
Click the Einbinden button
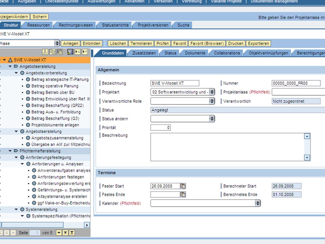92,43
